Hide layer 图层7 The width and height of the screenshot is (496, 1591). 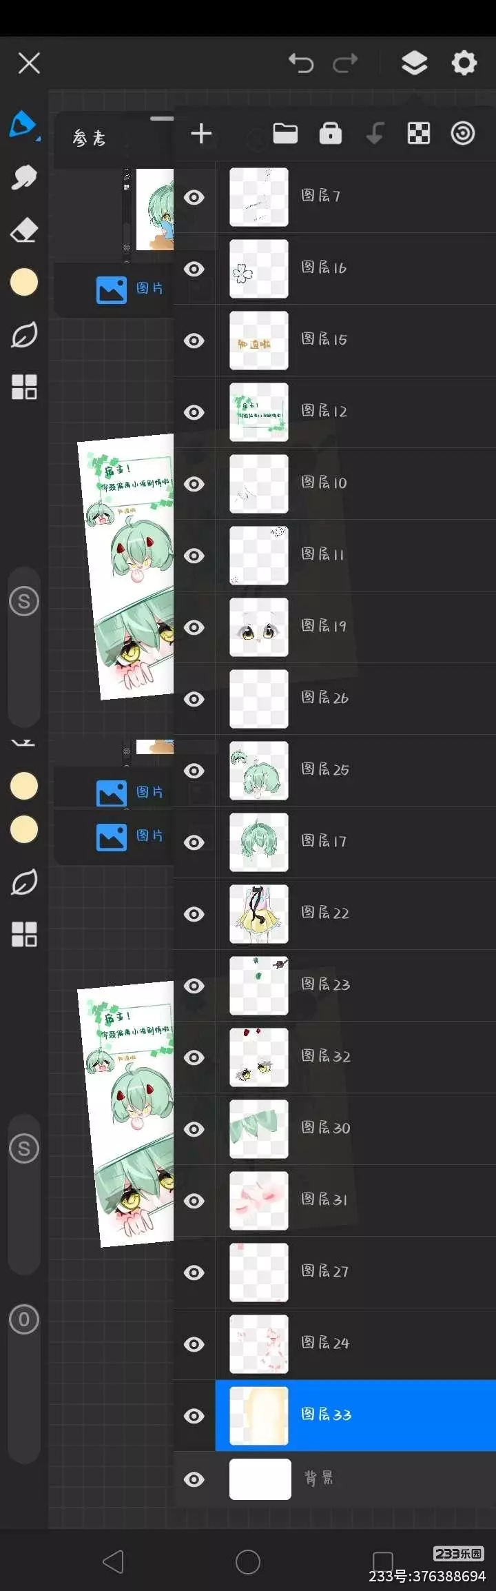pos(194,198)
